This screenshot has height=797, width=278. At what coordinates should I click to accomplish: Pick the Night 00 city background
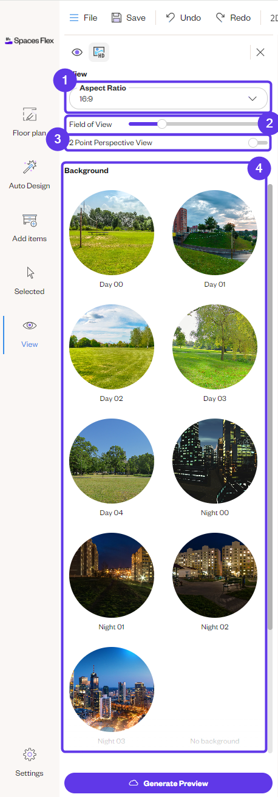pyautogui.click(x=215, y=461)
